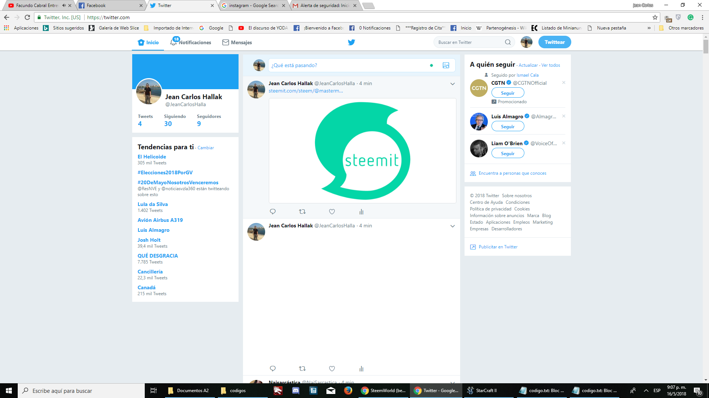Click the page vertical scrollbar thumb

[x=706, y=47]
